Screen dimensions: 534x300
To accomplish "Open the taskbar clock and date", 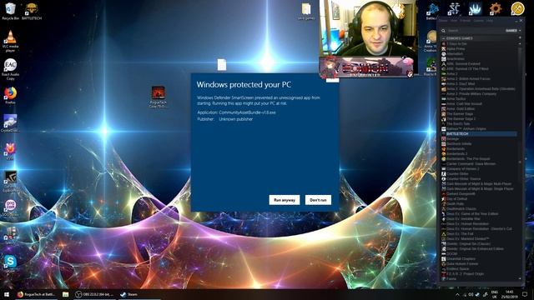I will [510, 294].
